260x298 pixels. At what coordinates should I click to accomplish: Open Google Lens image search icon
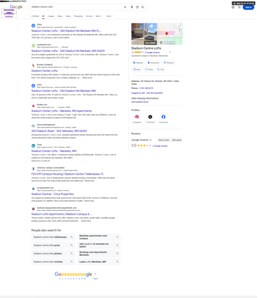[x=137, y=7]
